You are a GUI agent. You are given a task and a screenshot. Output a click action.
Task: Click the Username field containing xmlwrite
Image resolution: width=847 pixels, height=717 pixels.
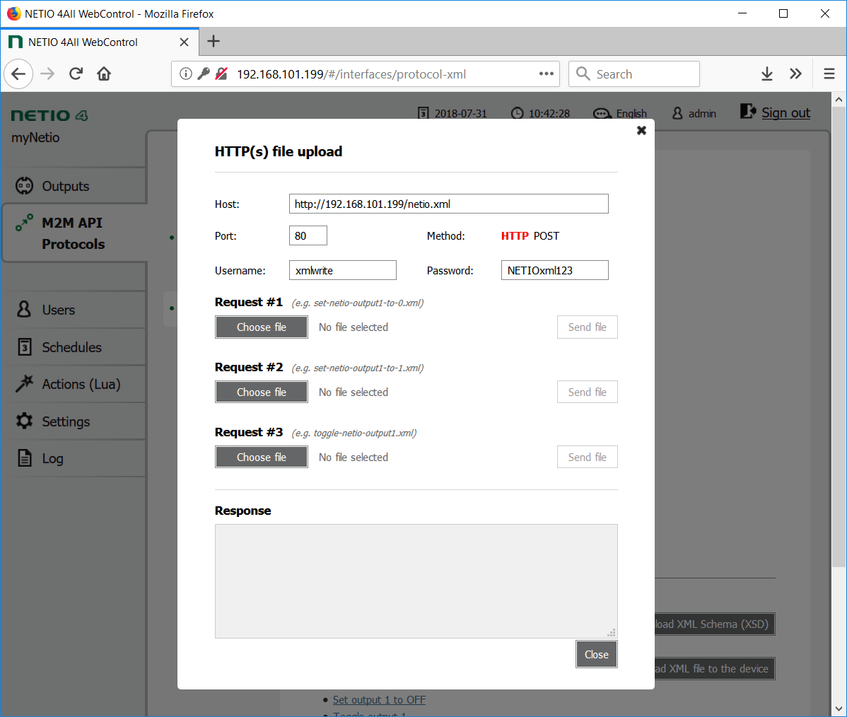point(342,270)
